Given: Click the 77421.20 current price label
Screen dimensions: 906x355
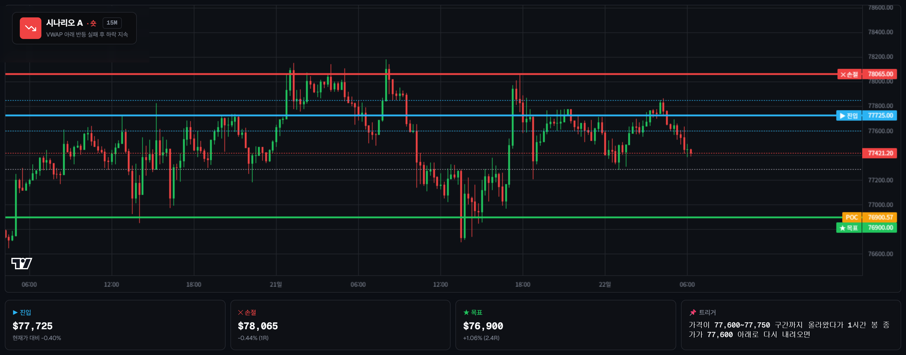Looking at the screenshot, I should click(880, 153).
